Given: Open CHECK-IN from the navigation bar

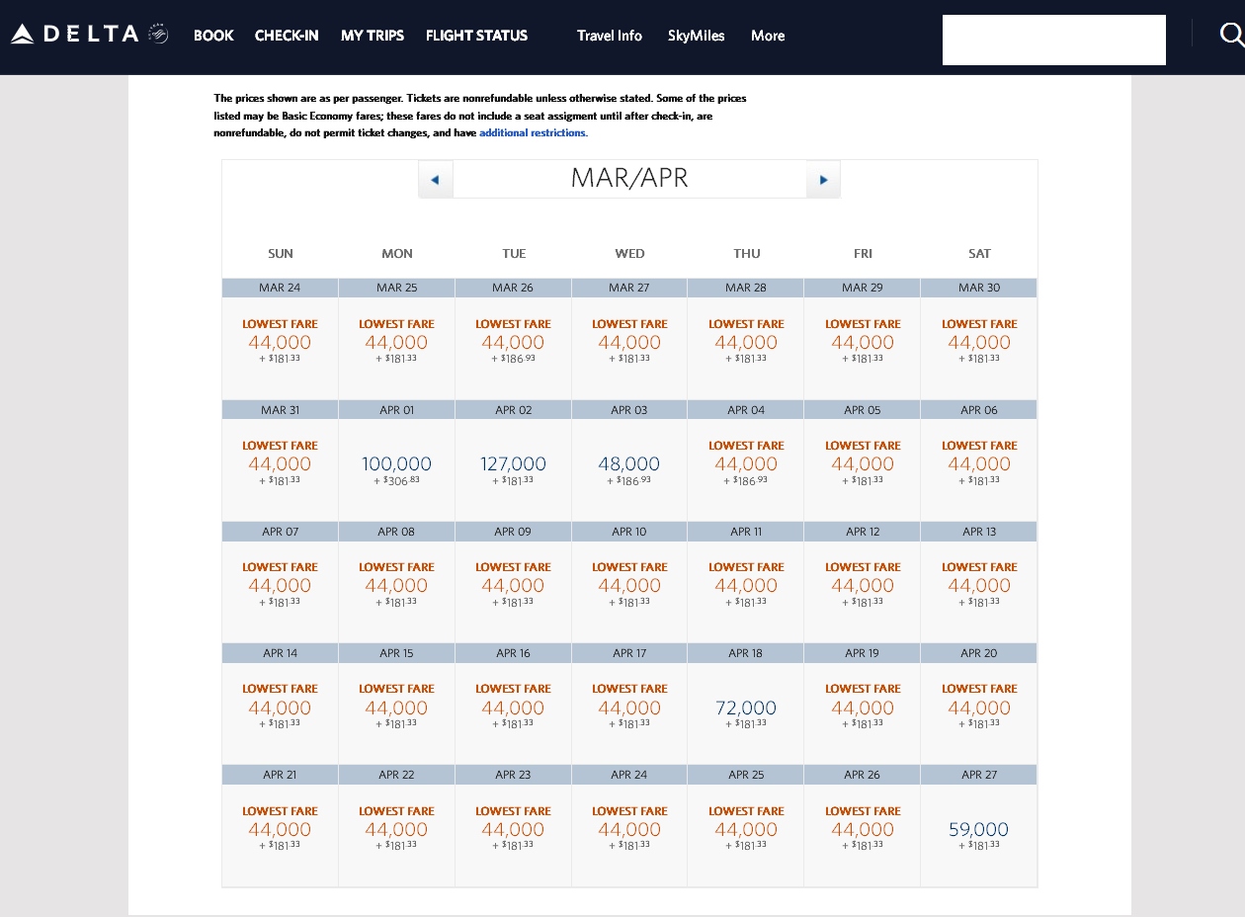Looking at the screenshot, I should tap(287, 36).
